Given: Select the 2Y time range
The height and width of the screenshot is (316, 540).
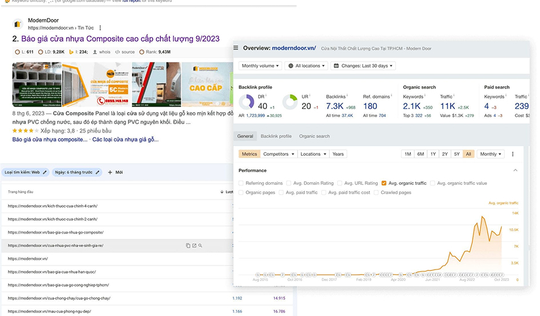Looking at the screenshot, I should pyautogui.click(x=444, y=154).
